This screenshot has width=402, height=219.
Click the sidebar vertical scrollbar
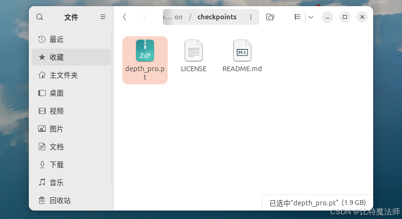112,107
